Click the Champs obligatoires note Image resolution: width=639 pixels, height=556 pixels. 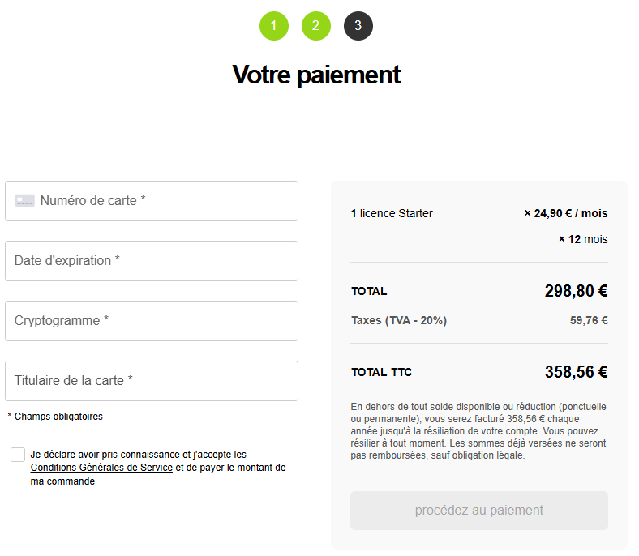tap(55, 417)
